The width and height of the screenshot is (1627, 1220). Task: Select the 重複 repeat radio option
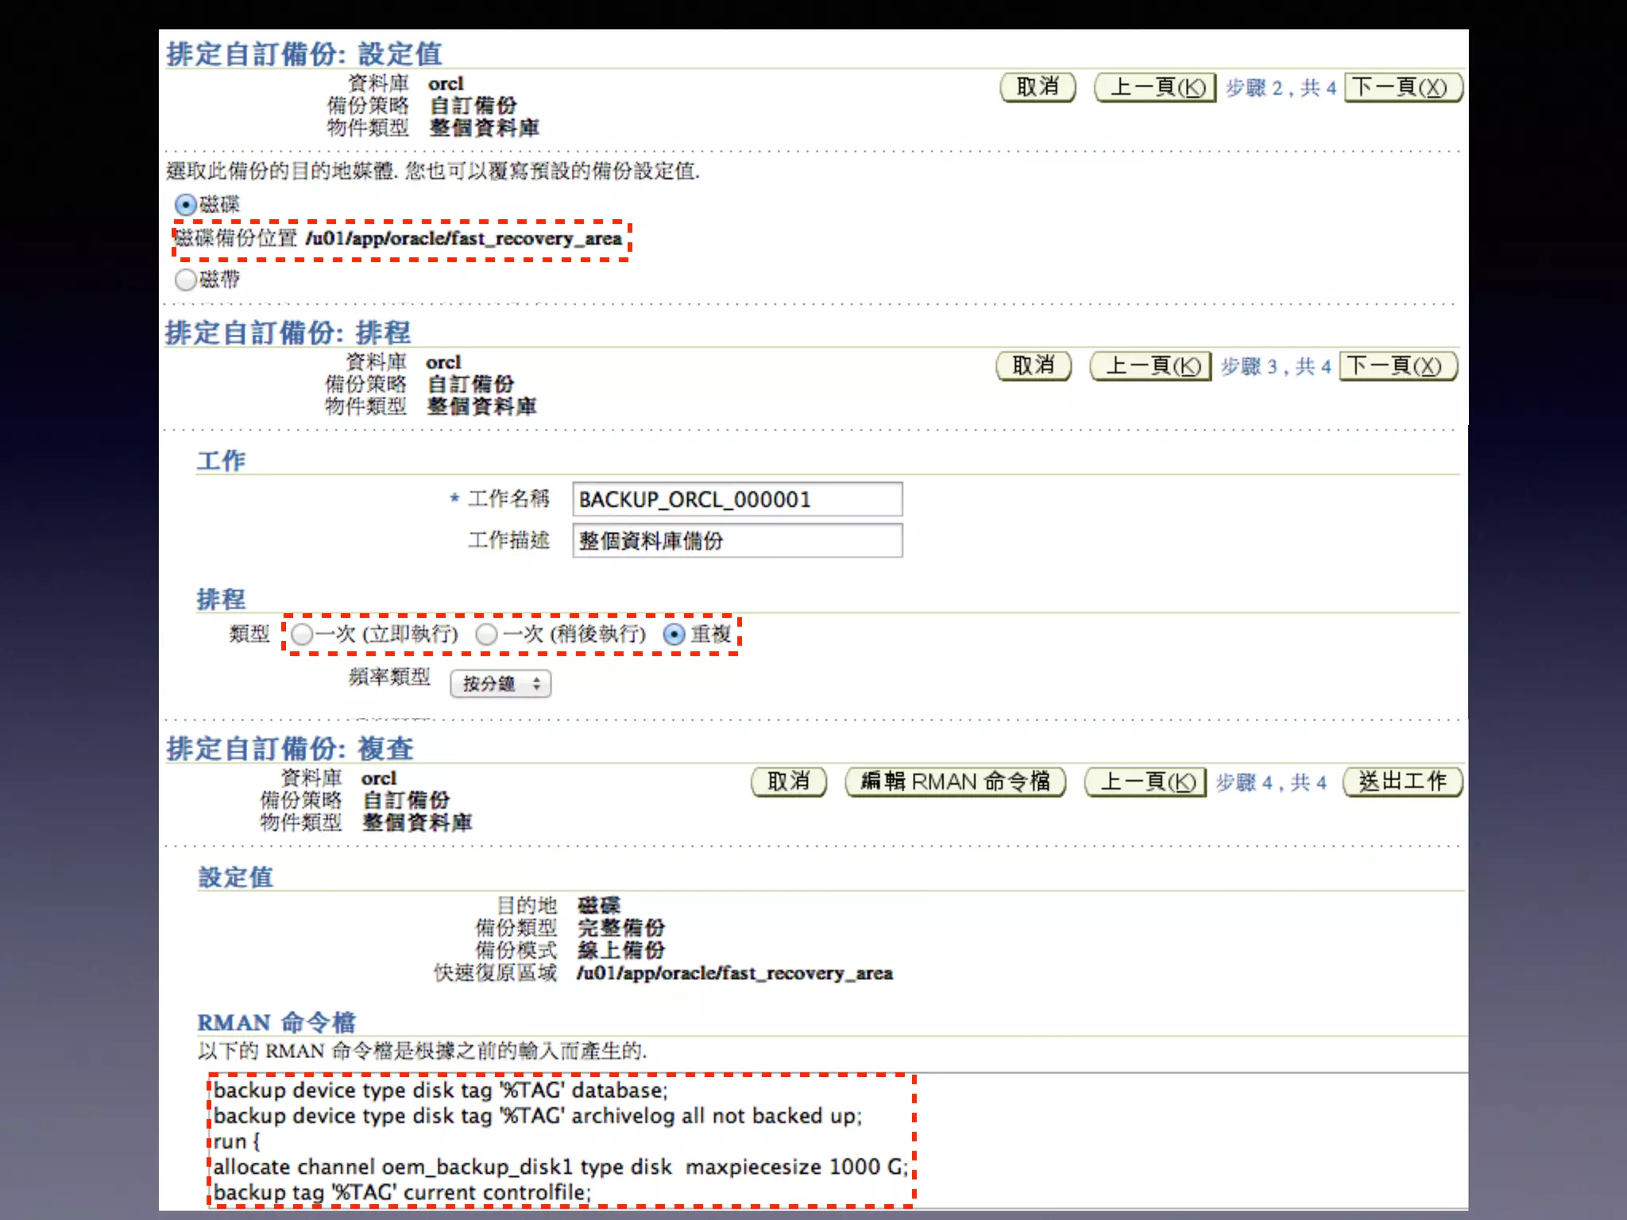tap(674, 635)
